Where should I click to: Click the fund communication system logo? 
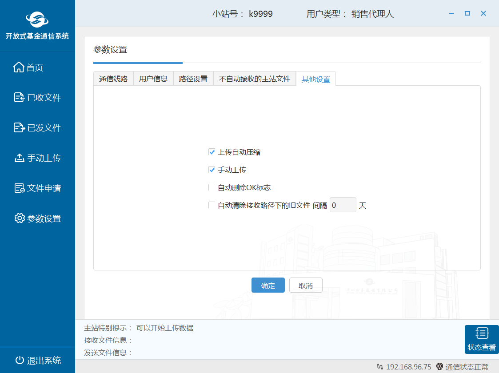tap(37, 20)
